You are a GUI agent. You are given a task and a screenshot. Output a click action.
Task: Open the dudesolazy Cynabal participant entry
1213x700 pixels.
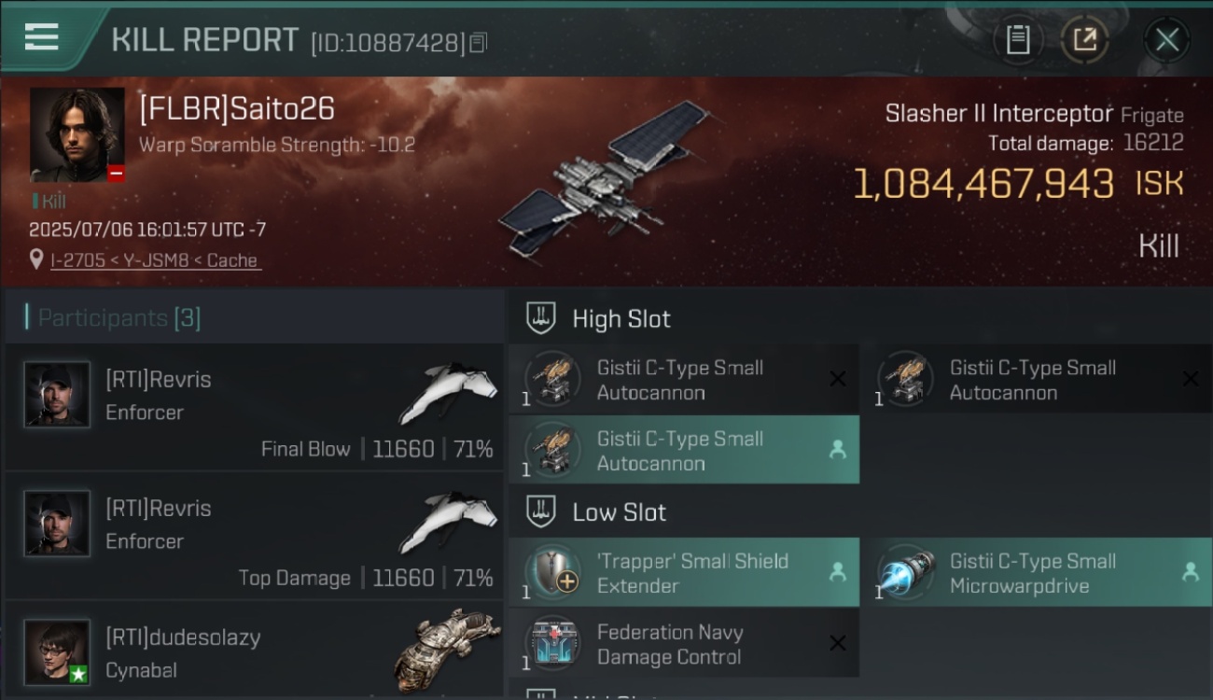(x=254, y=651)
